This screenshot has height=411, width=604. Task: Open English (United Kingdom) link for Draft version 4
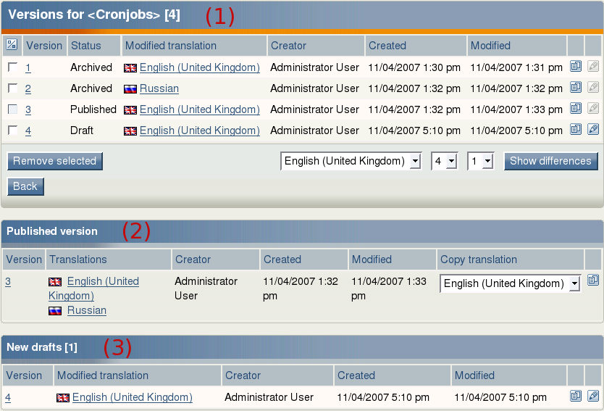[x=200, y=130]
